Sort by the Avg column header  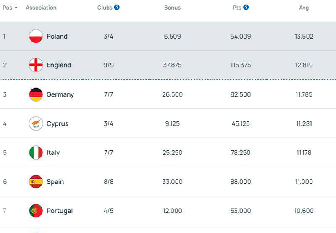click(304, 8)
